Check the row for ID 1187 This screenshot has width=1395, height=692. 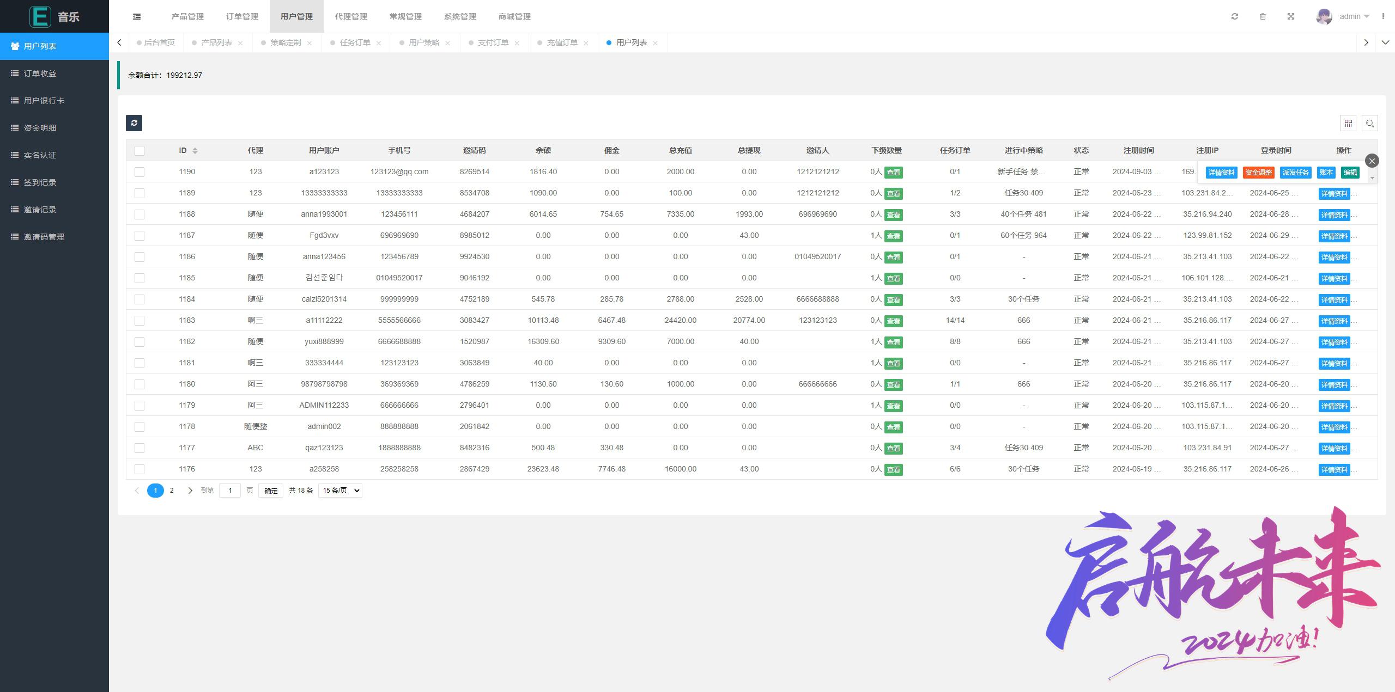pyautogui.click(x=139, y=236)
